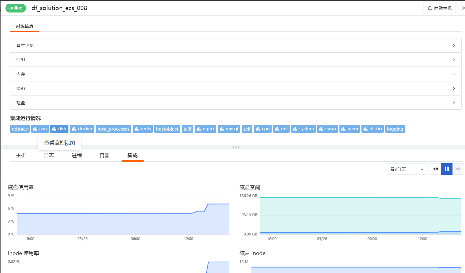Expand the 磁盘 section
This screenshot has height=273, width=465.
point(236,103)
